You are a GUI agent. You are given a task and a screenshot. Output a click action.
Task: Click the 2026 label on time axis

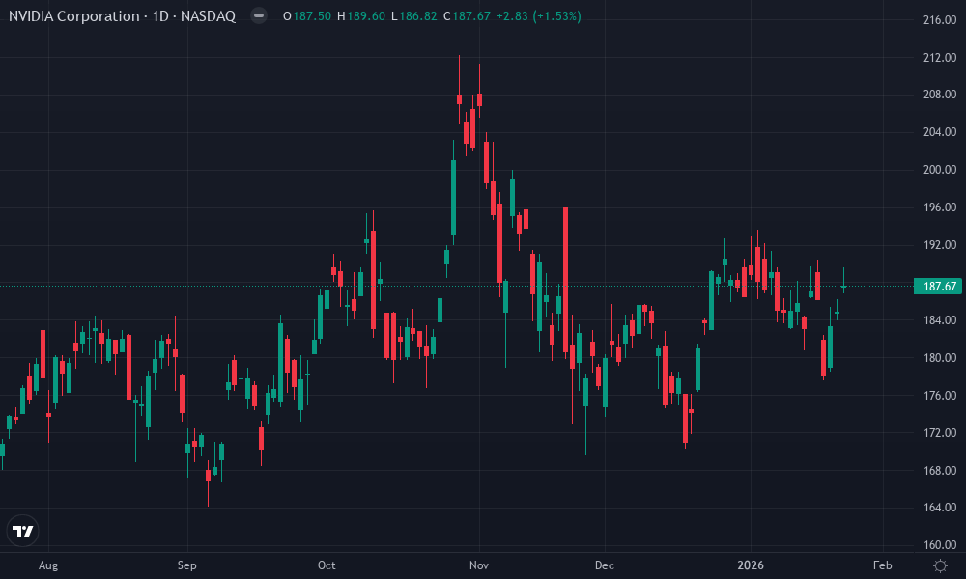[751, 565]
